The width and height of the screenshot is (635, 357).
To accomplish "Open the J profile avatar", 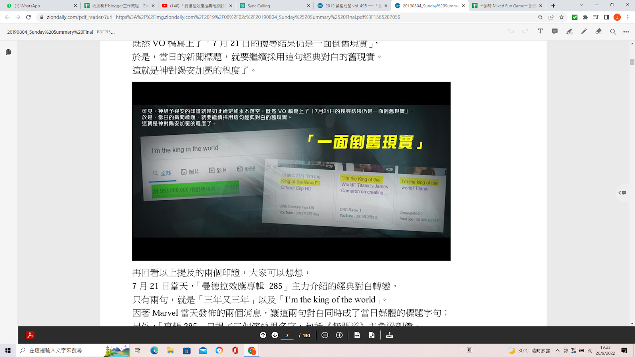I will [617, 17].
